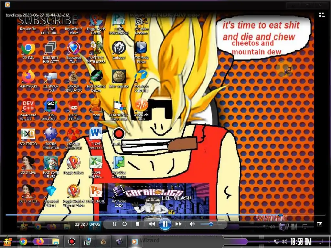Screen dimensions: 331x248
Task: Click the Peggle World of Warcraft Edition icon
Action: (73, 196)
